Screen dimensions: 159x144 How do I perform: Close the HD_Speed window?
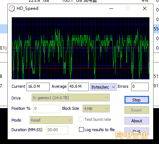point(145,8)
